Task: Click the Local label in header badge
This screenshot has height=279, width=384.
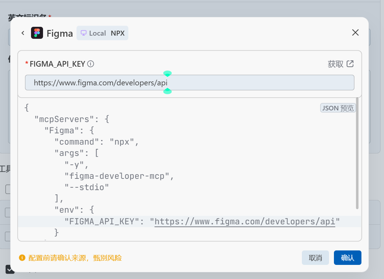Action: point(97,33)
